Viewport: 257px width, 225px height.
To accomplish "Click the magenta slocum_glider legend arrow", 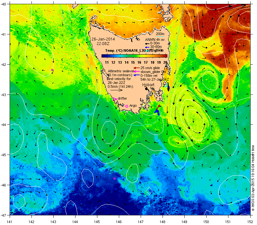I will (x=137, y=71).
